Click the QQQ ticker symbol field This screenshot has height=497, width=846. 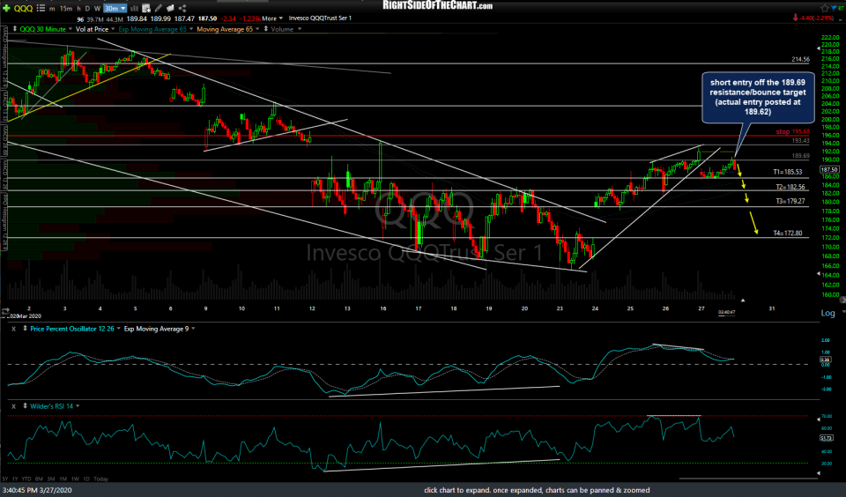23,8
